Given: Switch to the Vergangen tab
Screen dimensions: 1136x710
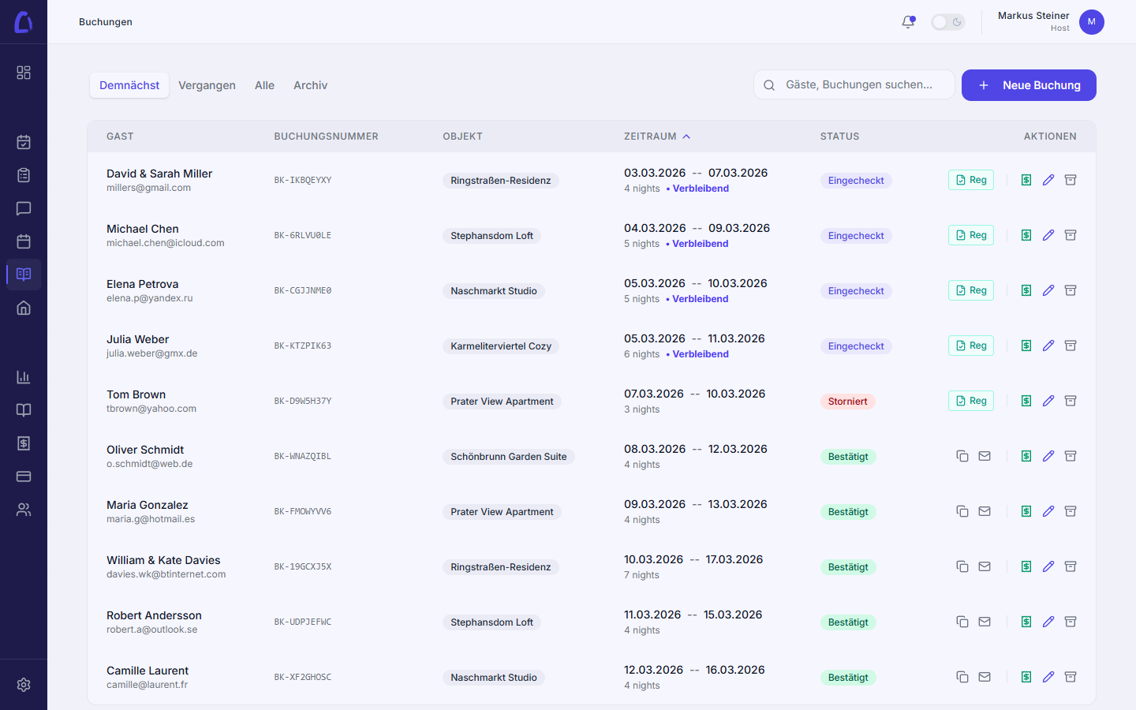Looking at the screenshot, I should (x=207, y=85).
